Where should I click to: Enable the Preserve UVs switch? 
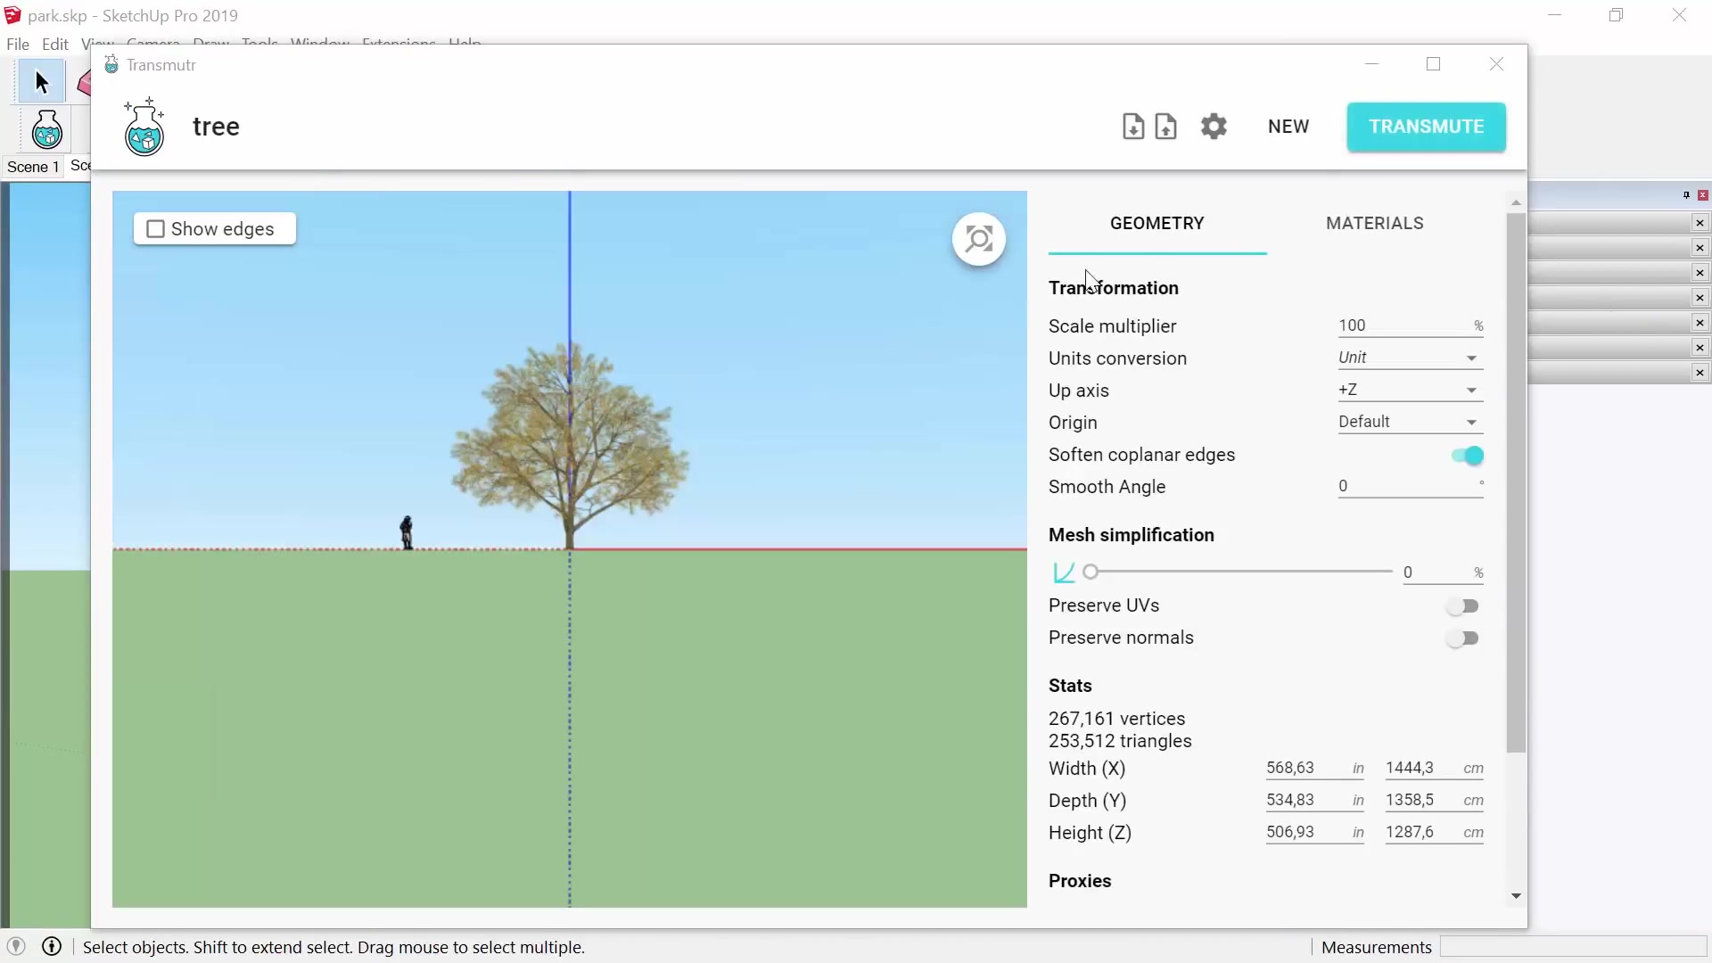click(x=1463, y=606)
